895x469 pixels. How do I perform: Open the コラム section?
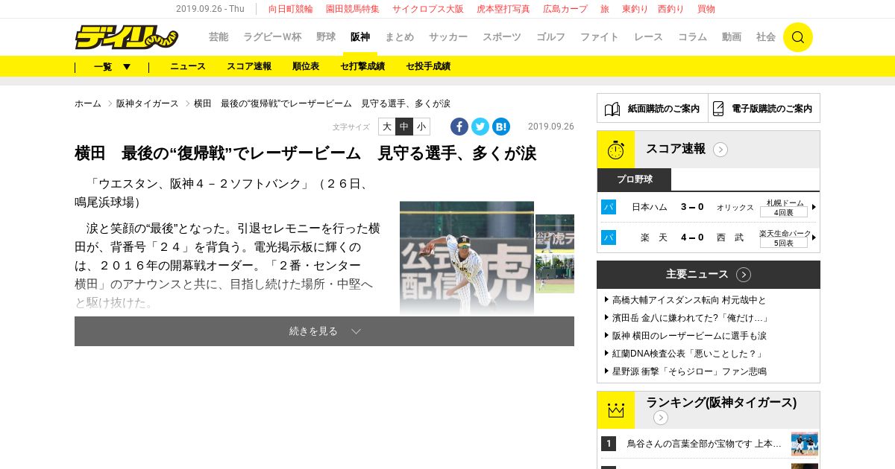tap(692, 37)
